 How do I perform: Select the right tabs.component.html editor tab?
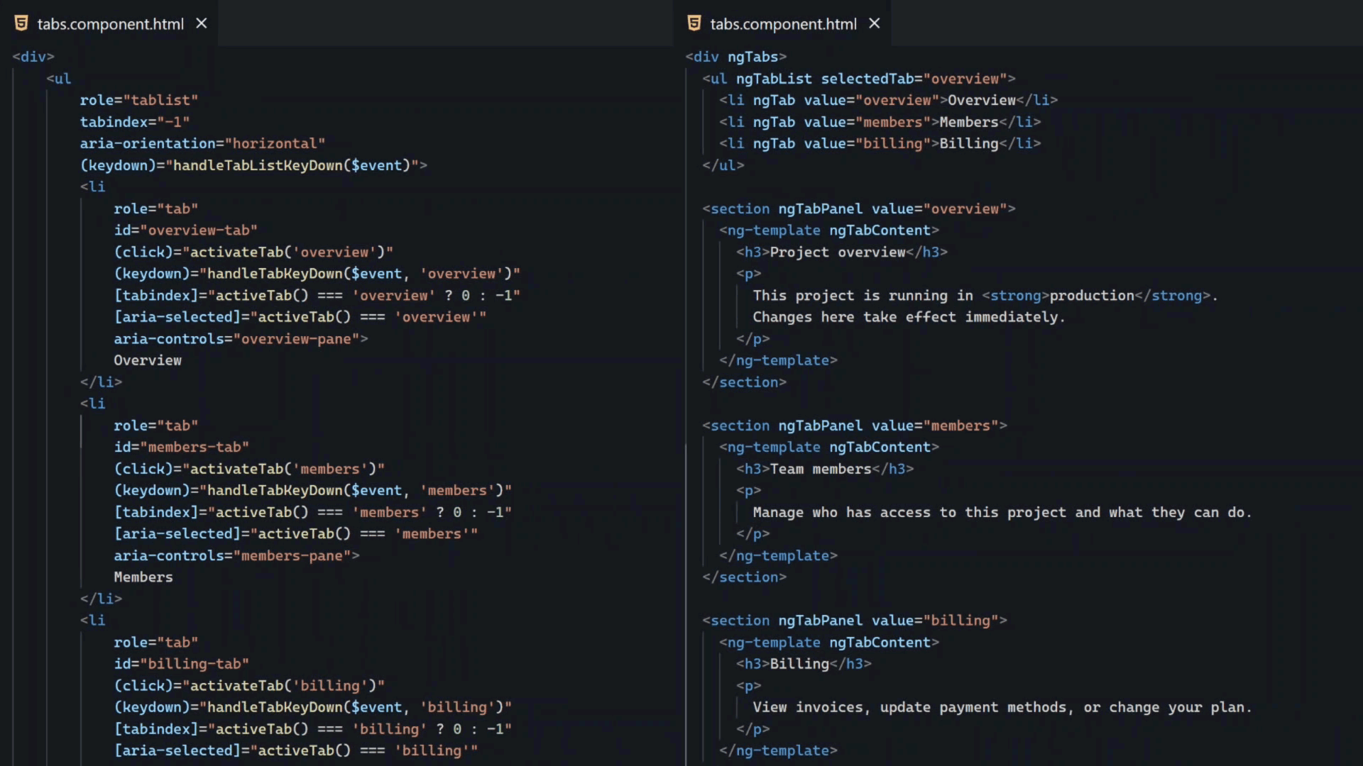coord(783,23)
